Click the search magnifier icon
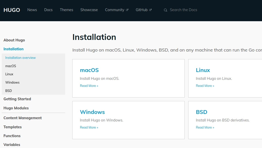The height and width of the screenshot is (148, 262). [165, 10]
